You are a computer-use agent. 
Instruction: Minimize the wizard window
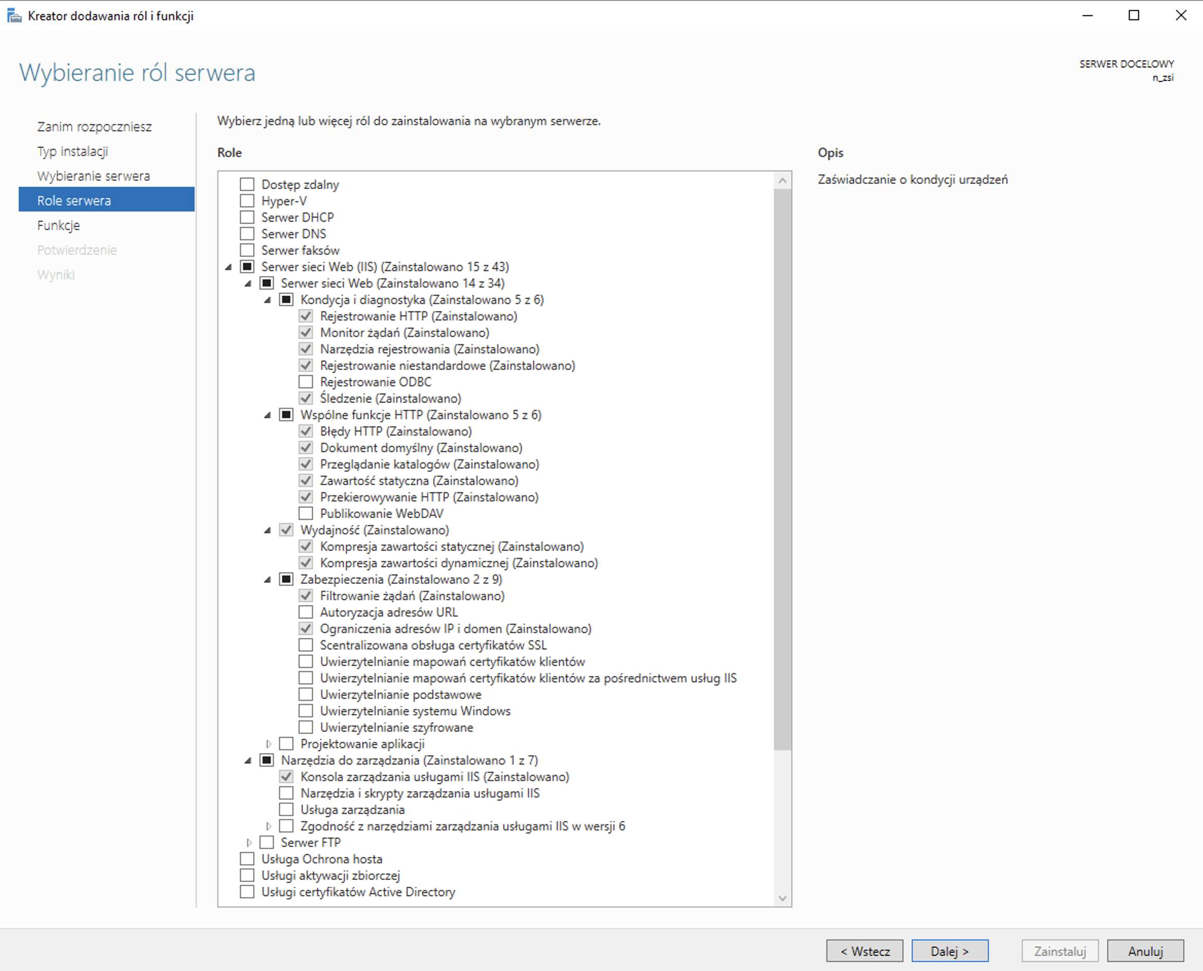coord(1087,15)
